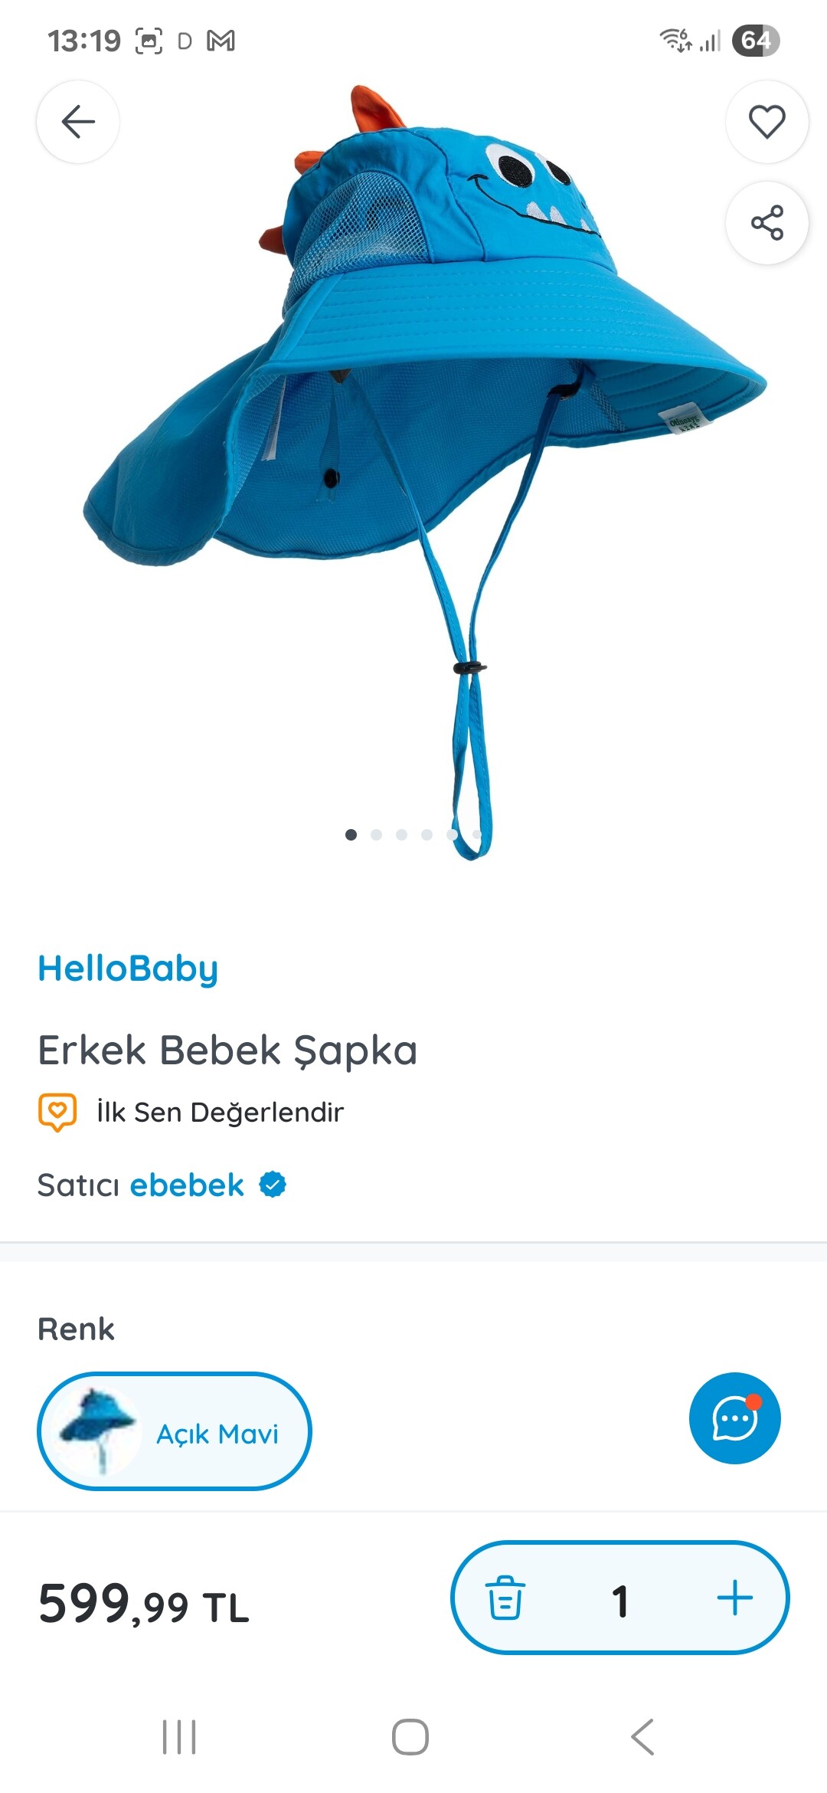Viewport: 827px width, 1793px height.
Task: Remove item with the trash icon
Action: click(x=505, y=1598)
